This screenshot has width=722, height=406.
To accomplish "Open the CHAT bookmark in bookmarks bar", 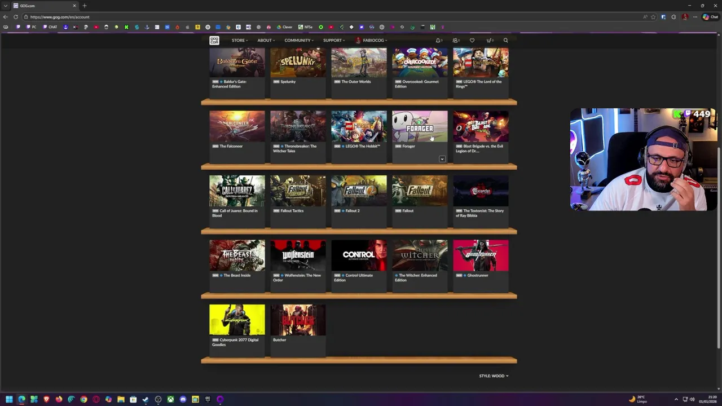I will (51, 27).
